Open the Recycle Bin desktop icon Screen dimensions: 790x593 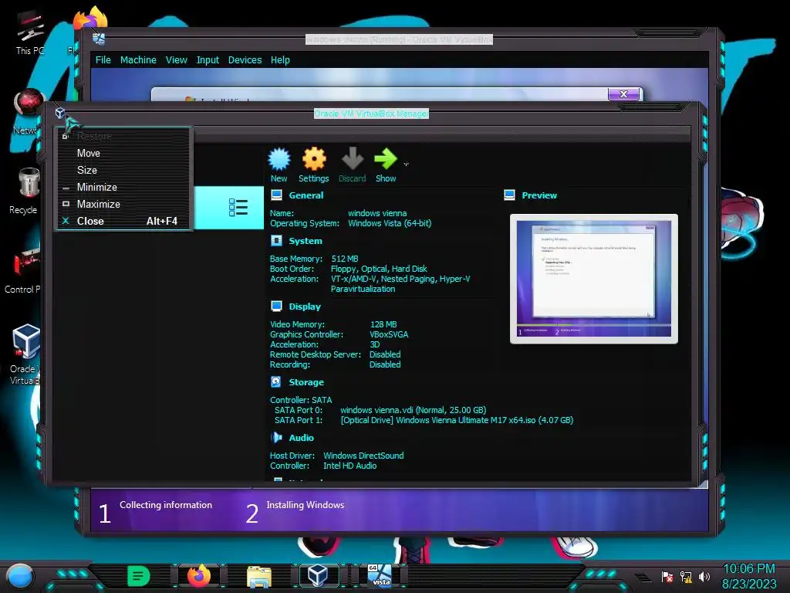pos(26,191)
